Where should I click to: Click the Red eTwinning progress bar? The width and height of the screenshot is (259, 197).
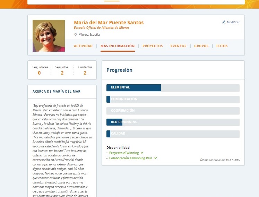point(173,122)
